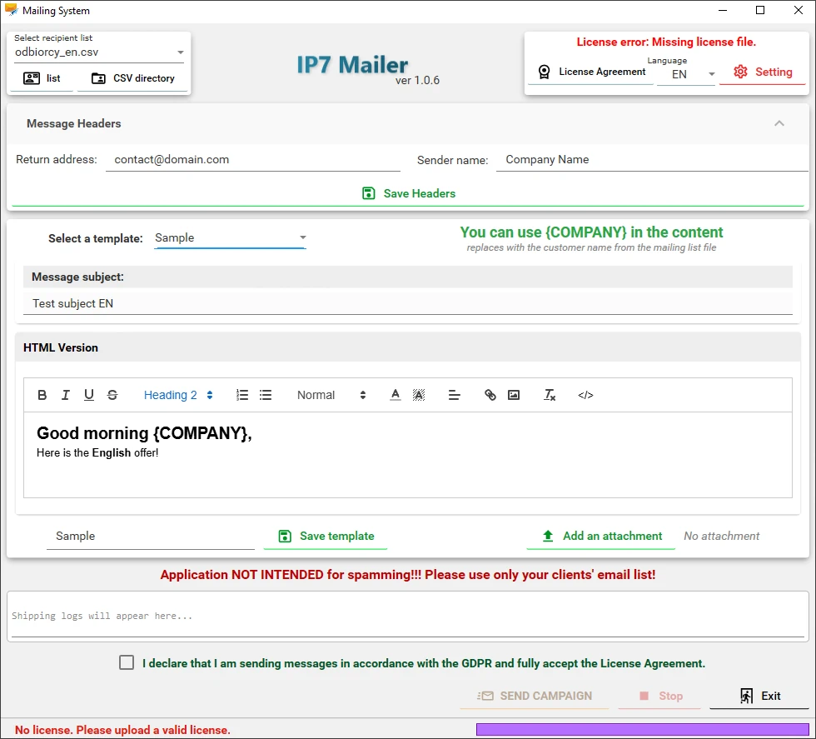Click Save template

tap(326, 536)
